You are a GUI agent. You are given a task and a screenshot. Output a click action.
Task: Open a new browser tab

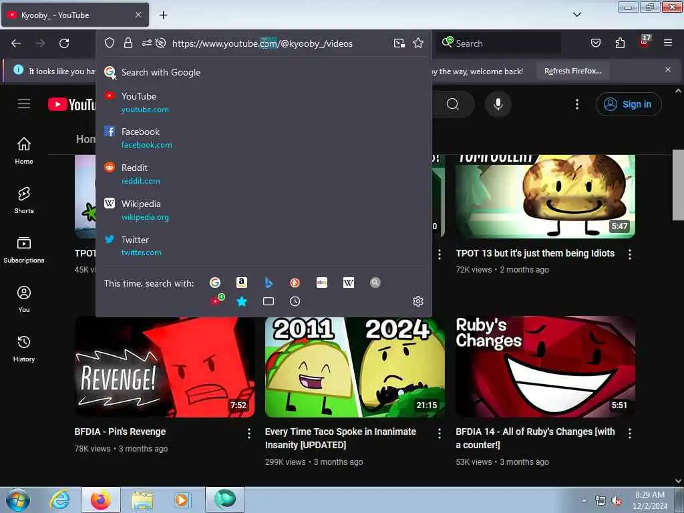[163, 15]
